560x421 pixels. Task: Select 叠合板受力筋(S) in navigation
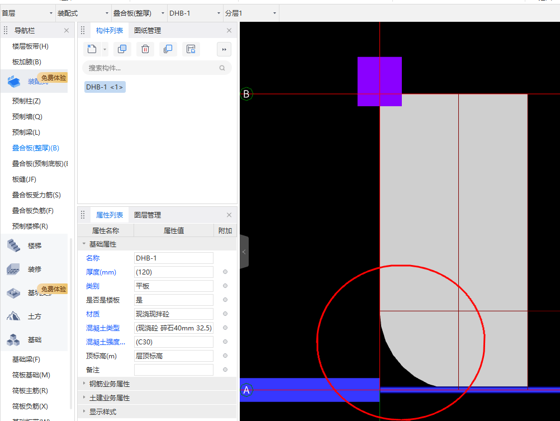tap(36, 195)
